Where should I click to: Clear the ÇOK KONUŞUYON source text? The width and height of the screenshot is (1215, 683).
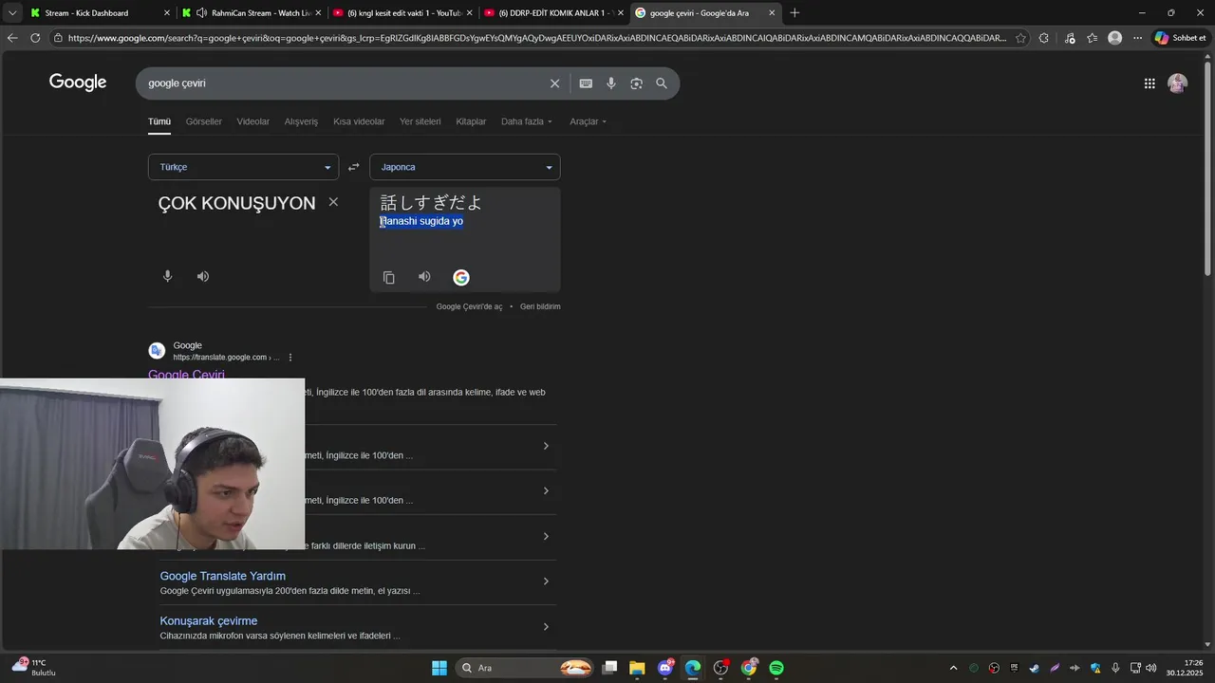[333, 202]
